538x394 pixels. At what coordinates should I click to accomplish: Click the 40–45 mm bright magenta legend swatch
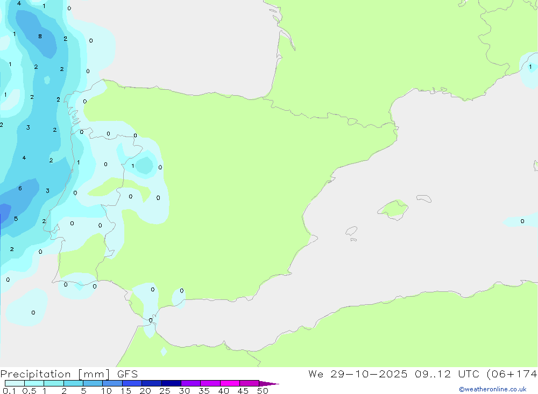230,383
